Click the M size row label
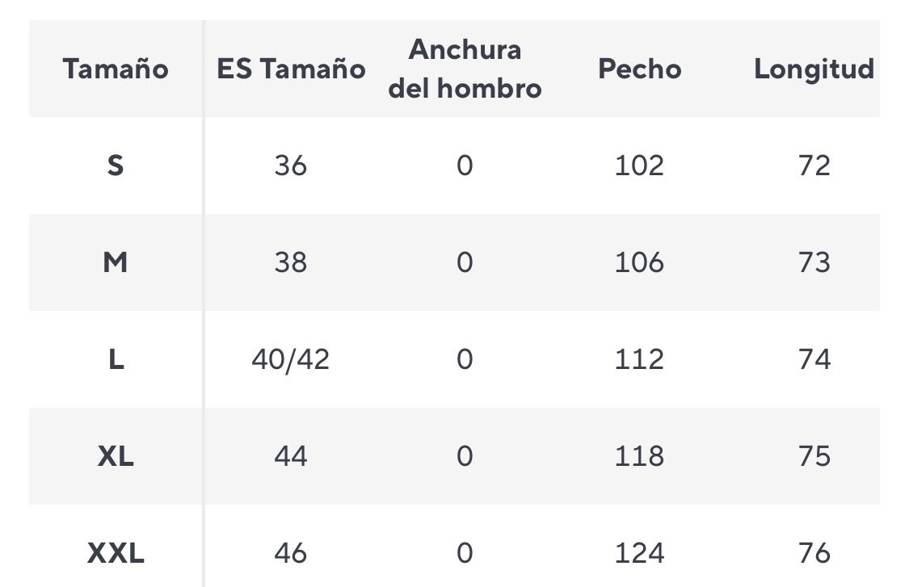Screen dimensions: 909x587 [x=116, y=262]
